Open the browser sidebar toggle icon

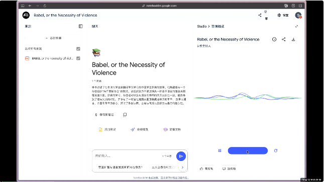[x=23, y=6]
